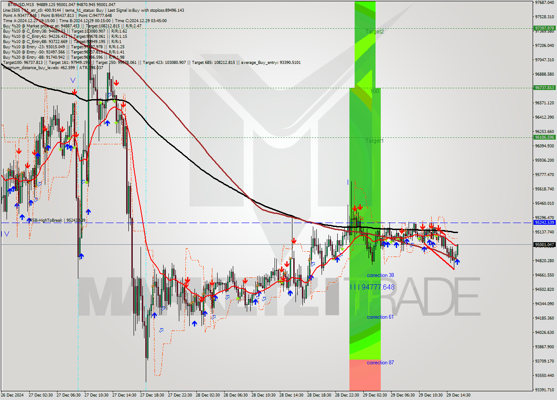Click the '29 Dec 14:30' time label

pos(458,395)
